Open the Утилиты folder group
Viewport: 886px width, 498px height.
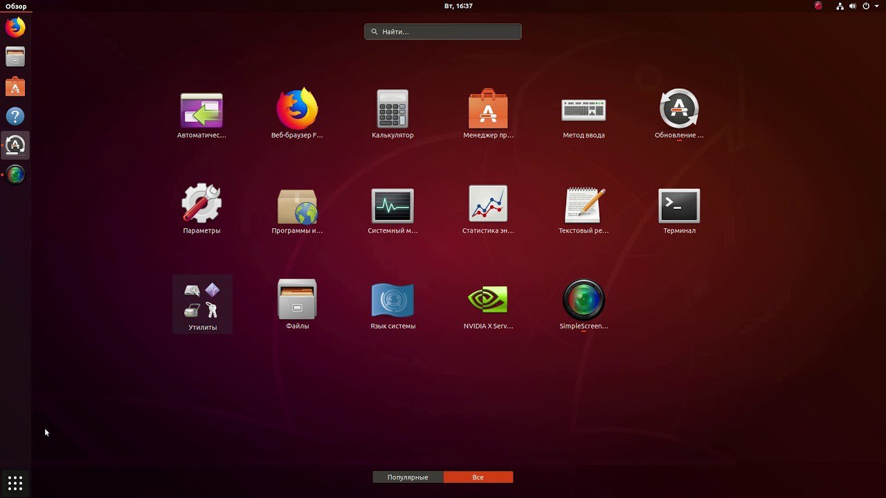(202, 304)
